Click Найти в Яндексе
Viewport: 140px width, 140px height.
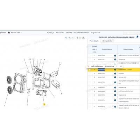[x=97, y=66]
